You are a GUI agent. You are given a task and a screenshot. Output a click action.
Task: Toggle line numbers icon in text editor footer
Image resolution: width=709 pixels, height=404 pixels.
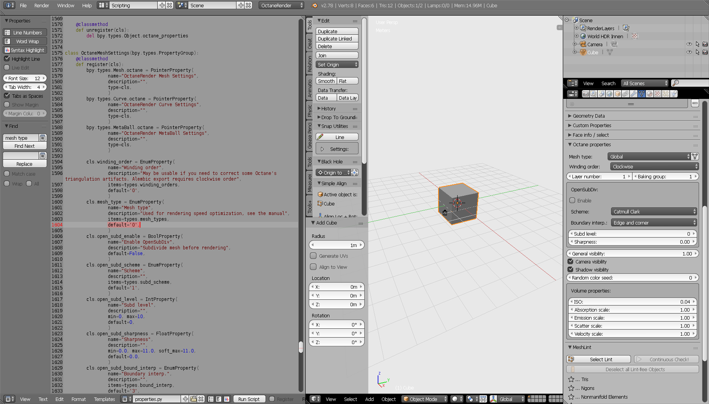211,399
